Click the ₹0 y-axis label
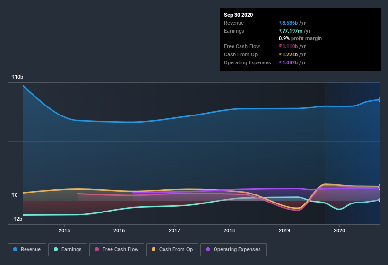Viewport: 388px width, 265px height. coord(14,195)
